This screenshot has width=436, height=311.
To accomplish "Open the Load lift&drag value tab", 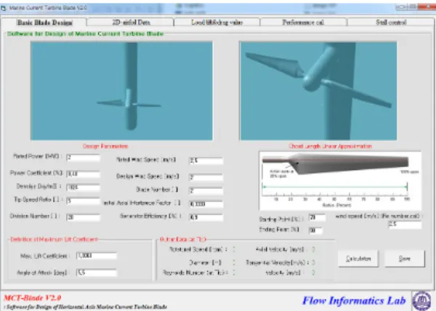I will click(217, 23).
